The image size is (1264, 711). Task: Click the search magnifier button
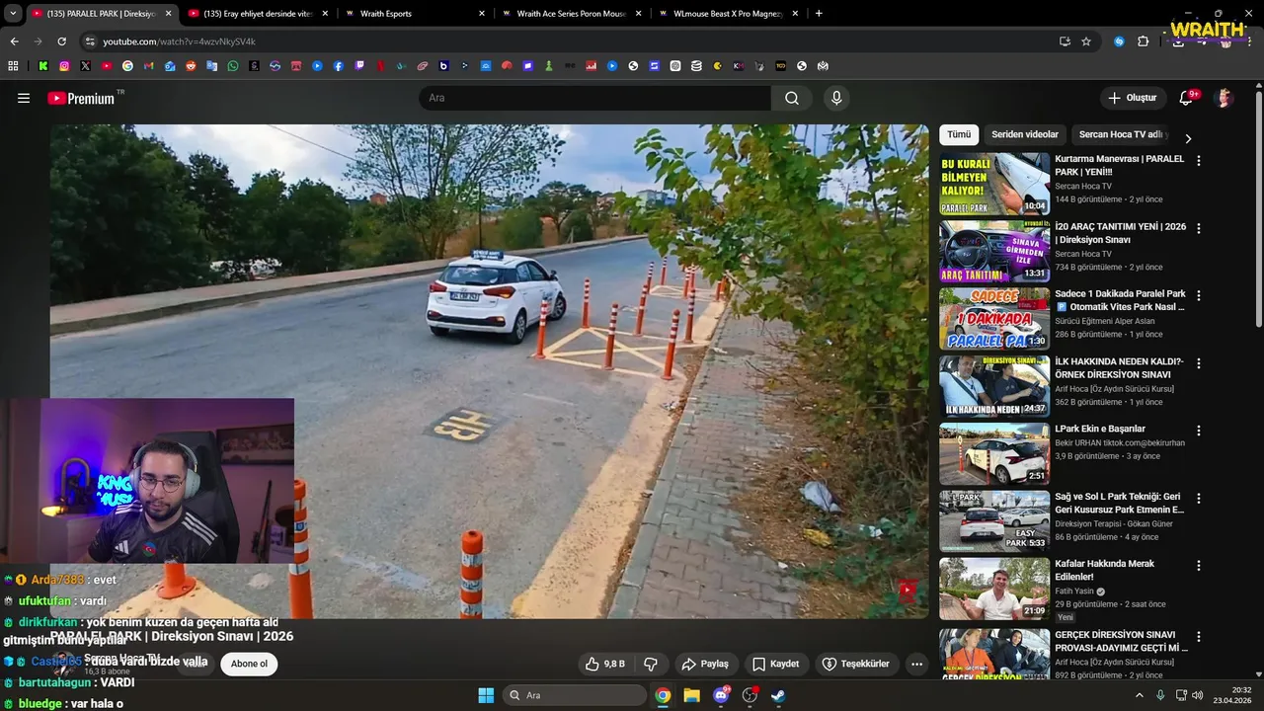[x=792, y=98]
